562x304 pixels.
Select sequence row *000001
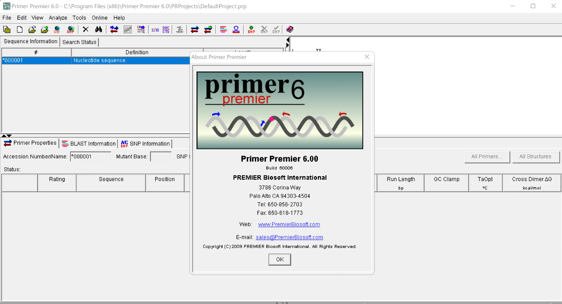pos(96,60)
